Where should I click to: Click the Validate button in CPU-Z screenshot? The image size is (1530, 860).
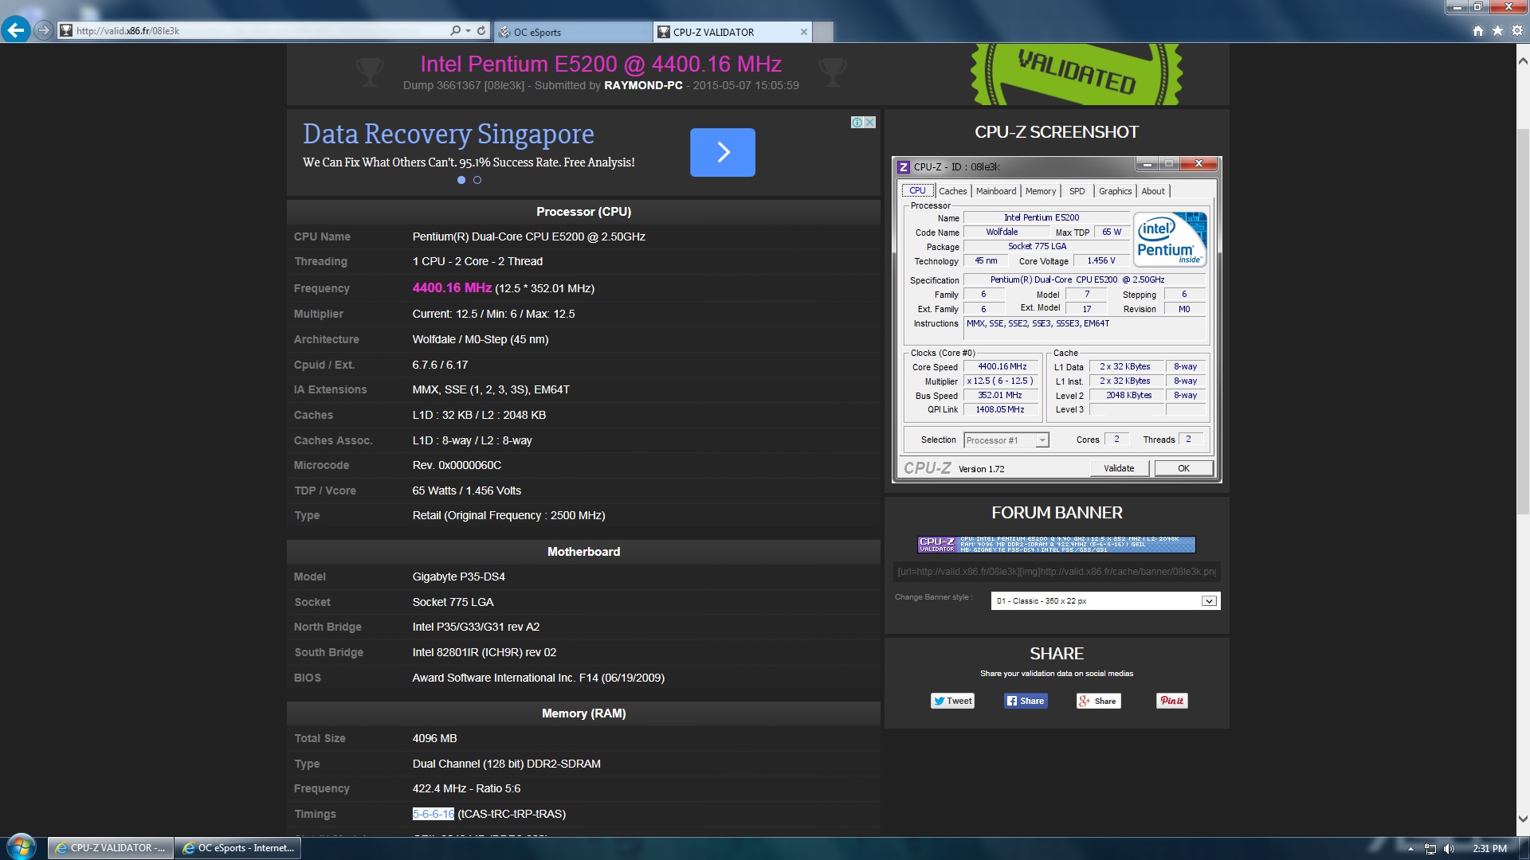1119,468
